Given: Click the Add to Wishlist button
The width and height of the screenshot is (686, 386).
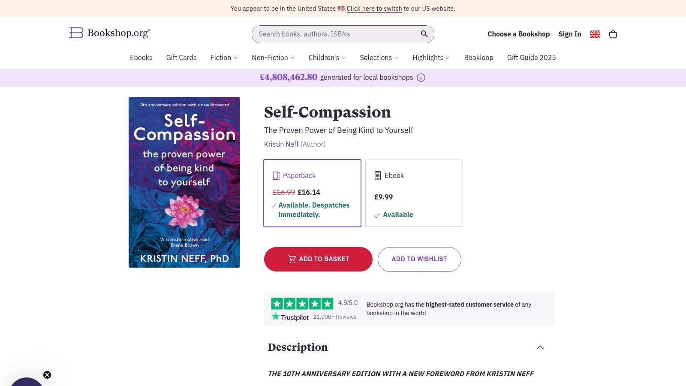Looking at the screenshot, I should (x=419, y=259).
